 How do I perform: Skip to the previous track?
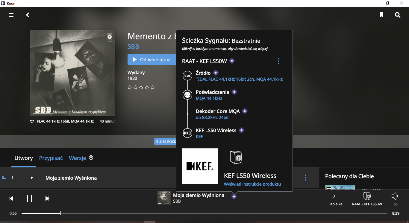coord(11,198)
